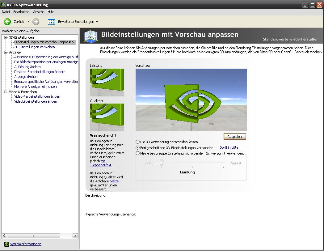Viewport: 324px width, 251px height.
Task: Select 'Assistent zur Optimierung der Anzeige'
Action: pos(46,57)
